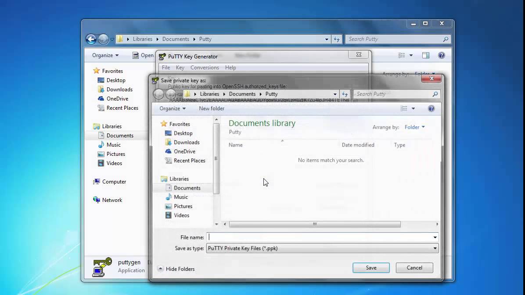The height and width of the screenshot is (295, 525).
Task: Sort by the Date modified column header
Action: click(358, 145)
